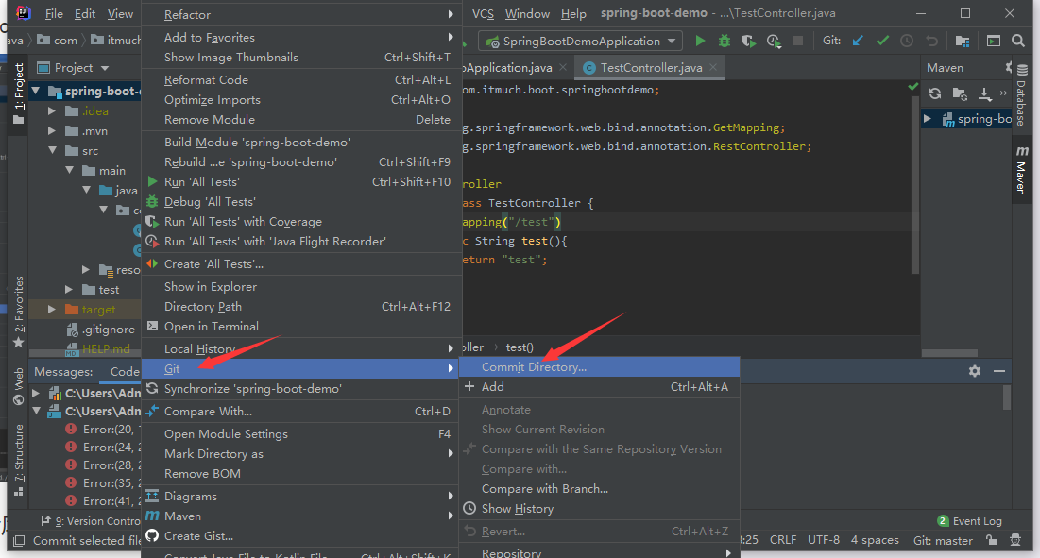Screen dimensions: 1040x558
Task: Click the project structure toolbar icon
Action: coord(963,42)
